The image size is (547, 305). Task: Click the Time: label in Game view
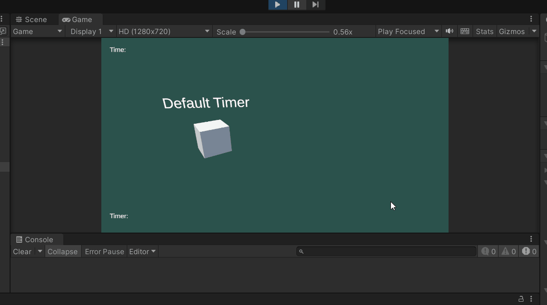click(118, 50)
